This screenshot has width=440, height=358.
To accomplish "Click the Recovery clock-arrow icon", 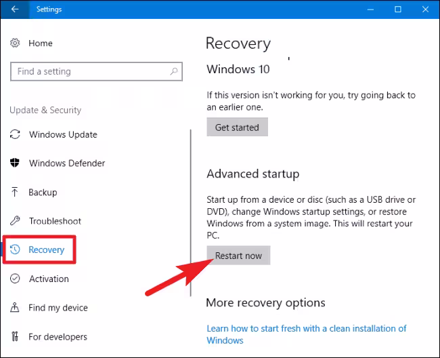I will (15, 250).
